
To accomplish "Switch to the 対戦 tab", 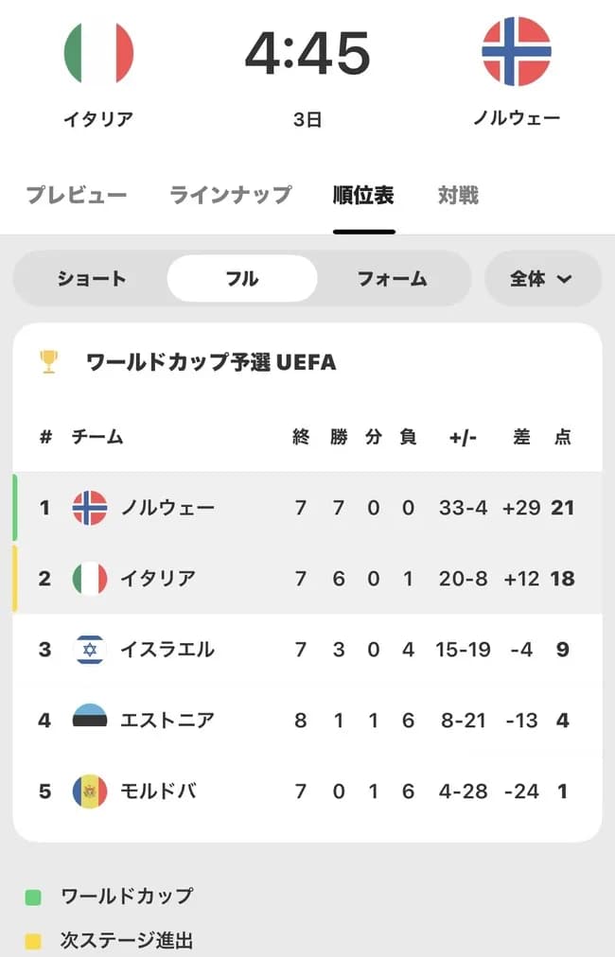I will coord(458,194).
